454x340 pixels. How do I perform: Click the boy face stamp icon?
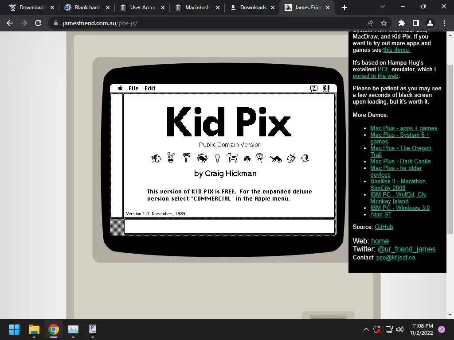[305, 158]
